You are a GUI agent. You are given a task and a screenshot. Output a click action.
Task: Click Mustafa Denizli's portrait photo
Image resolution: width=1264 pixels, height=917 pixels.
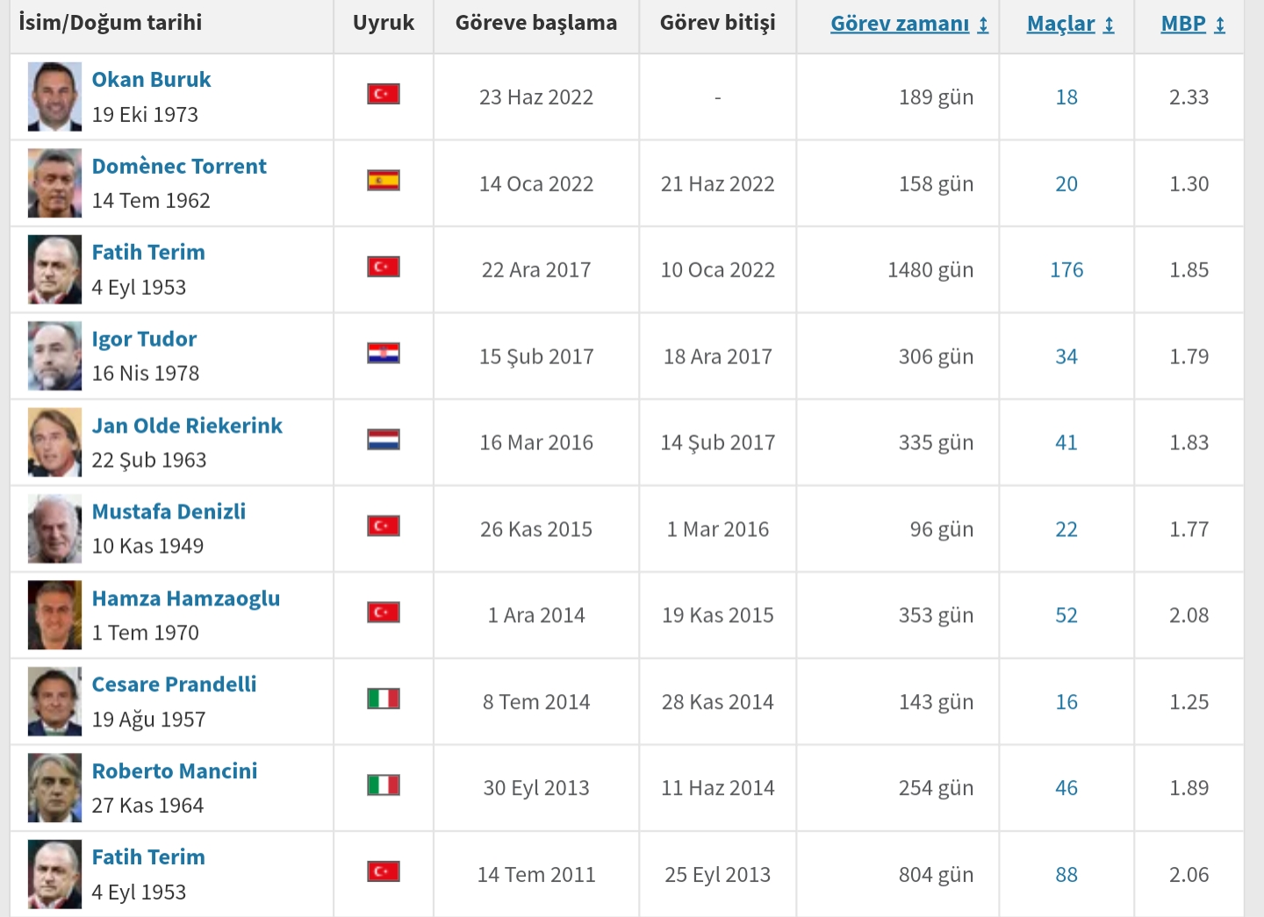(54, 529)
